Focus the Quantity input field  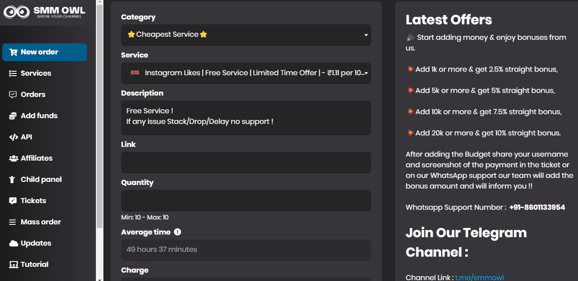246,200
